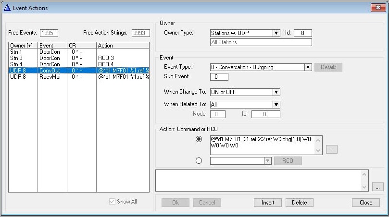Click the Delete button
The width and height of the screenshot is (389, 217).
(x=300, y=203)
